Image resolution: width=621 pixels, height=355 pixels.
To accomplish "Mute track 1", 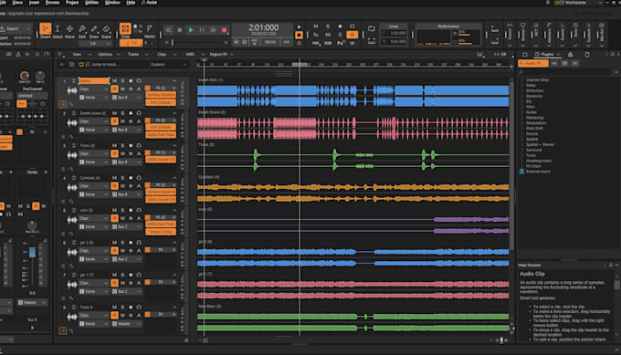I will point(115,80).
